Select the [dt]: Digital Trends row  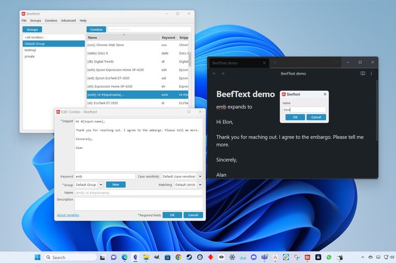[x=137, y=61]
